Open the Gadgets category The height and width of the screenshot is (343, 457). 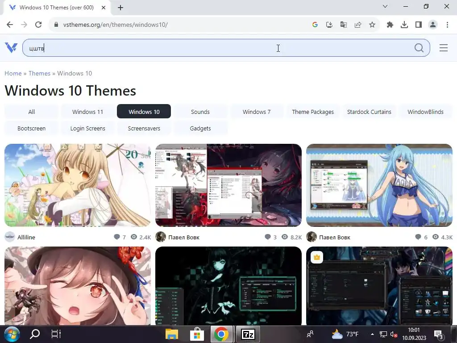[200, 128]
